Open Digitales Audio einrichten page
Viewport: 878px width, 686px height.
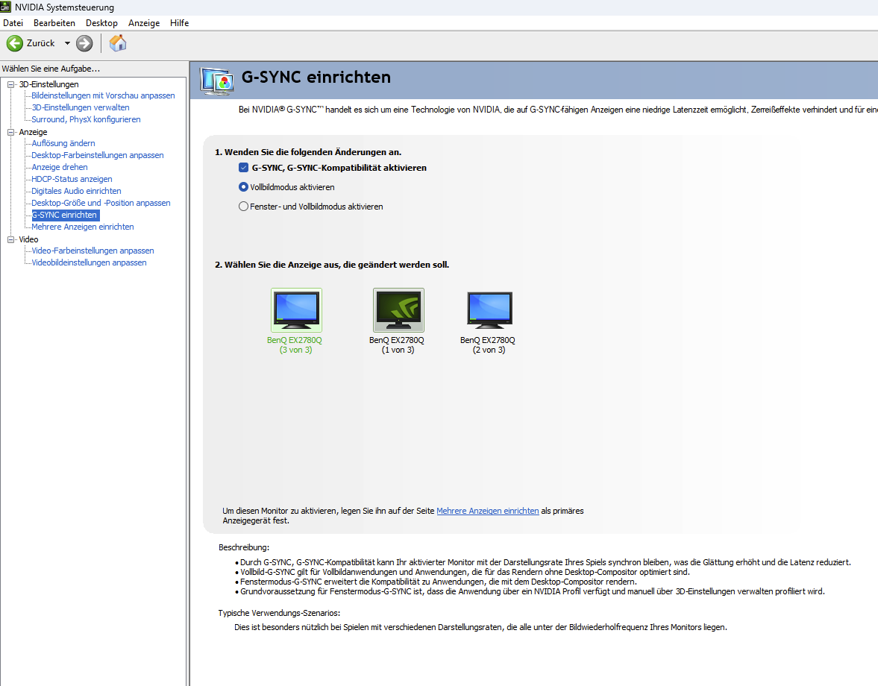click(x=76, y=191)
